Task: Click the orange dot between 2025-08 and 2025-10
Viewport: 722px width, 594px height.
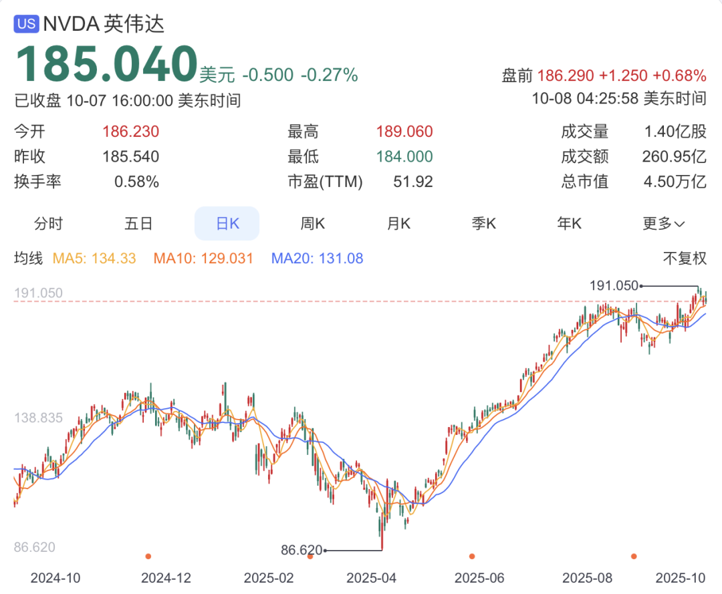Action: pyautogui.click(x=634, y=556)
